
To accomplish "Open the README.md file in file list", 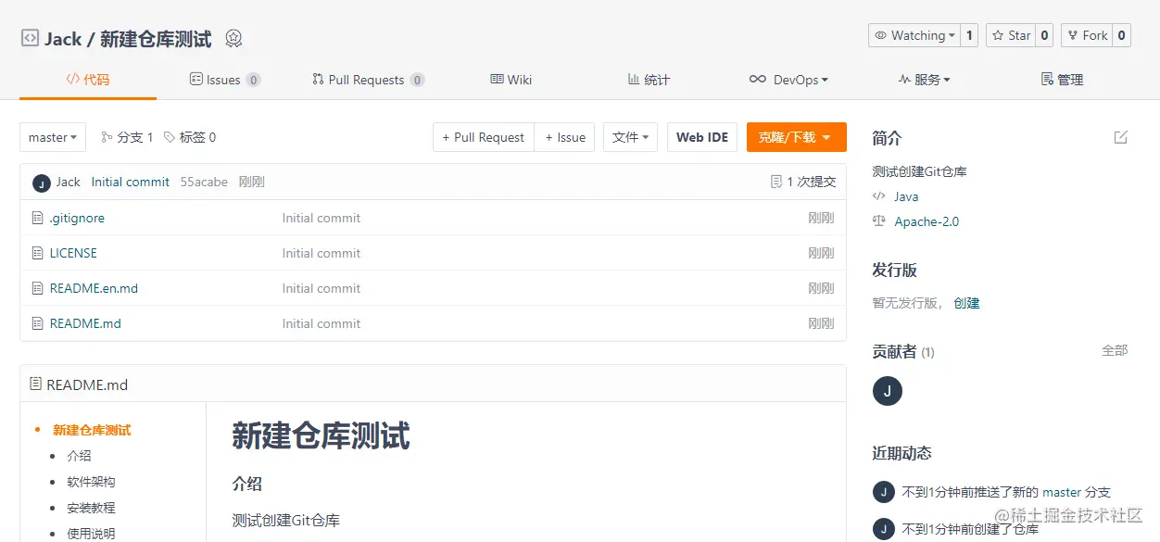I will [85, 324].
